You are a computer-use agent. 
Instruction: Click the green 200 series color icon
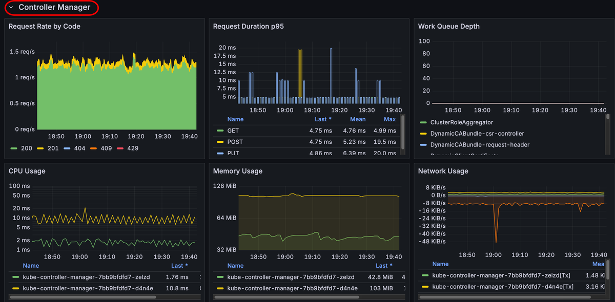coord(14,148)
